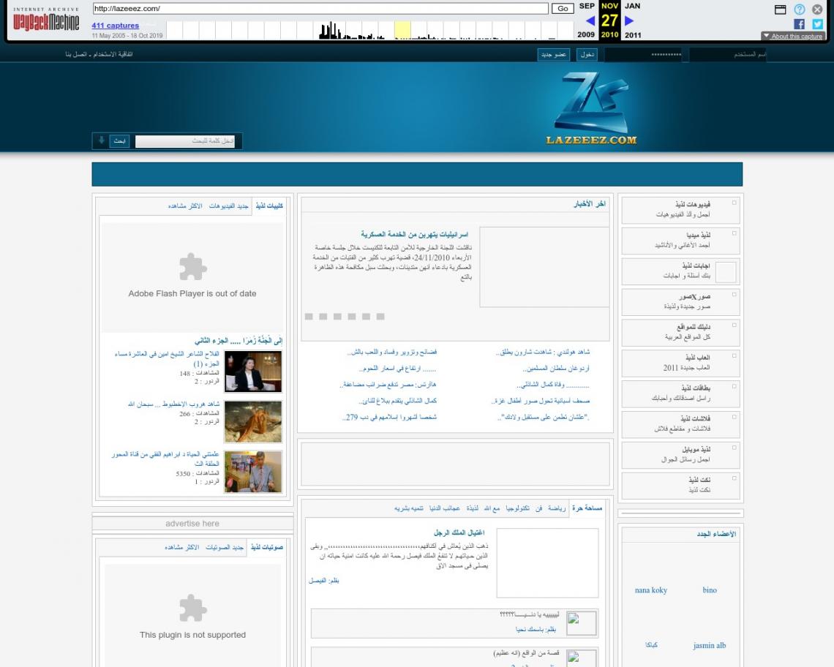This screenshot has height=667, width=834.
Task: Go to previous capture with left blue arrow
Action: pos(590,20)
